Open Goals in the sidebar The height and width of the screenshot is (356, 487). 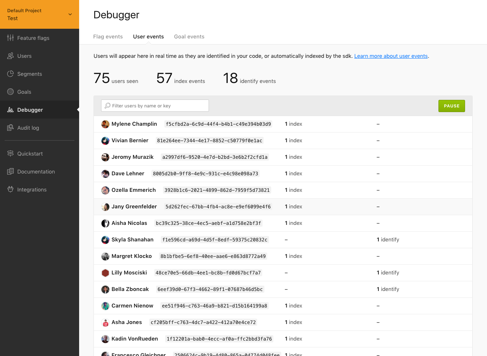[x=40, y=92]
